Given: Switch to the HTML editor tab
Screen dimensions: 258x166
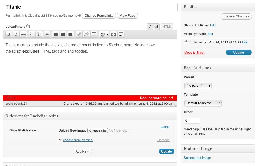Looking at the screenshot, I should tap(167, 27).
